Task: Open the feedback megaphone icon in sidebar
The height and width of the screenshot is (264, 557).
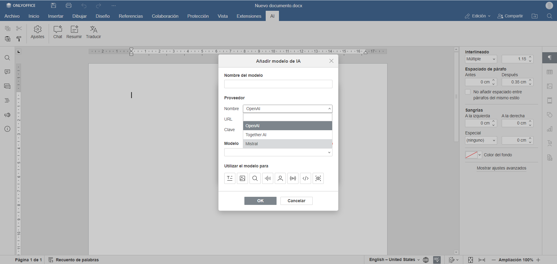Action: pos(8,115)
